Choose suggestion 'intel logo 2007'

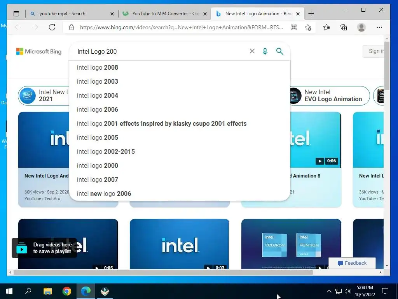pos(180,179)
